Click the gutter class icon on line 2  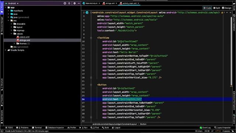tap(87, 13)
